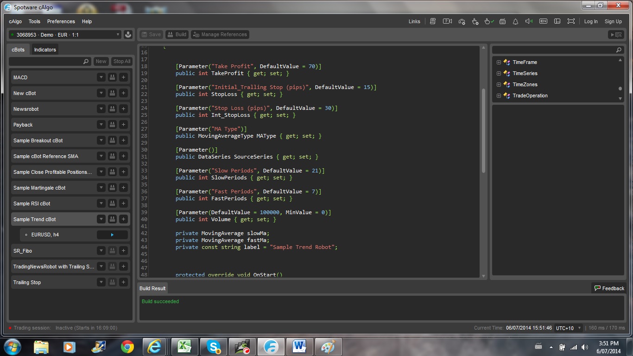Expand the TimeZones tree node
633x356 pixels.
pos(499,84)
